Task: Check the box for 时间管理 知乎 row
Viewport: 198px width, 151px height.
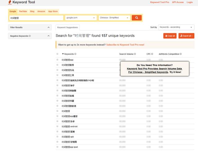Action: tap(57, 86)
